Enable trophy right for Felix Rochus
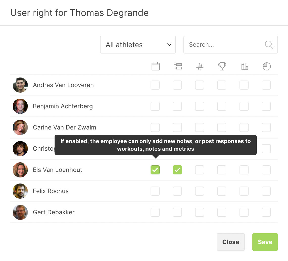 click(x=222, y=191)
